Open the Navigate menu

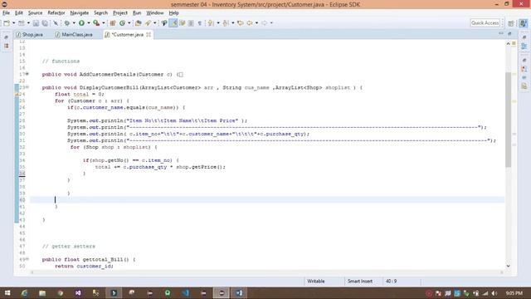80,13
